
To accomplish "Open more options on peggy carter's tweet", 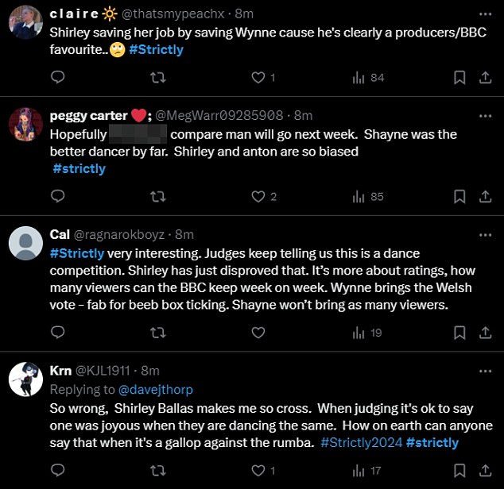I will [484, 114].
